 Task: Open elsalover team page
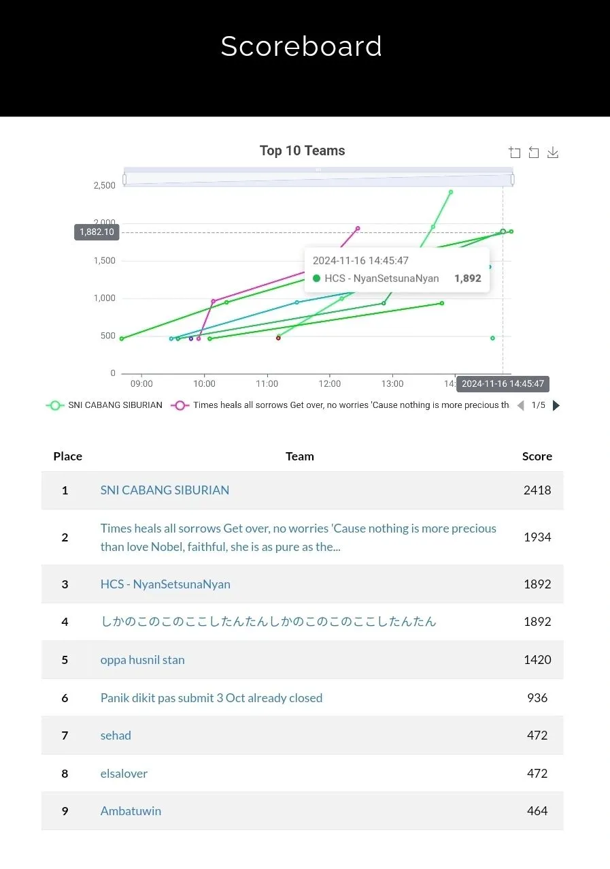[124, 774]
